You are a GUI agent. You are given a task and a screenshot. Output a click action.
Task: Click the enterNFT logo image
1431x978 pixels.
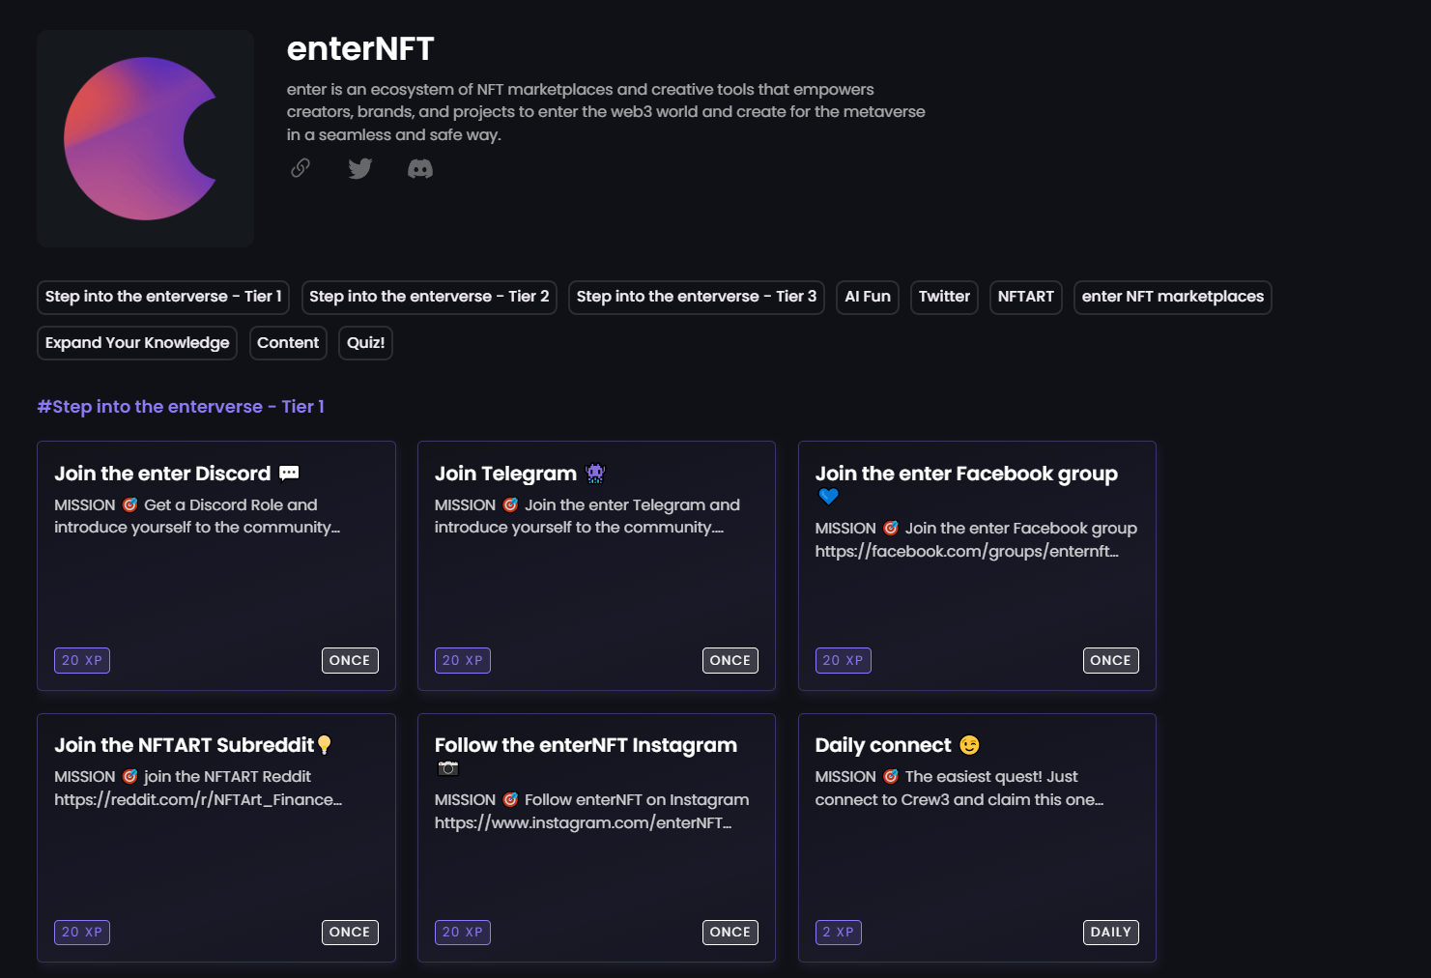click(144, 137)
